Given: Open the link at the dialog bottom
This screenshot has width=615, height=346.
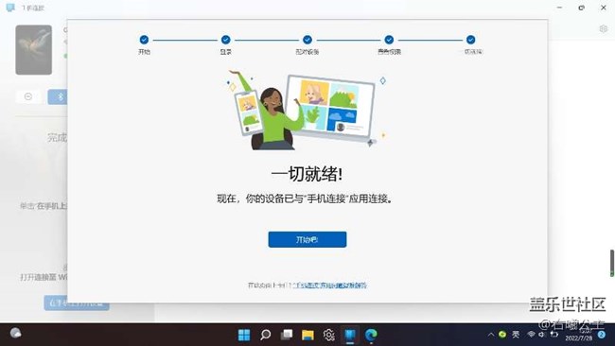Looking at the screenshot, I should (329, 285).
